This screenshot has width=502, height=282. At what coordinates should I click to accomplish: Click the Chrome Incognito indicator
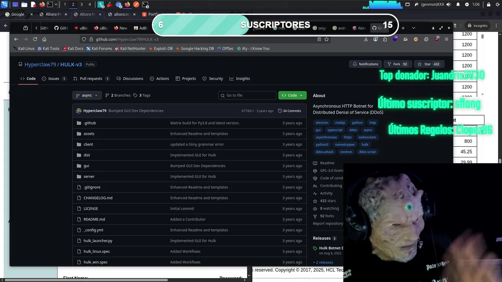pyautogui.click(x=477, y=25)
